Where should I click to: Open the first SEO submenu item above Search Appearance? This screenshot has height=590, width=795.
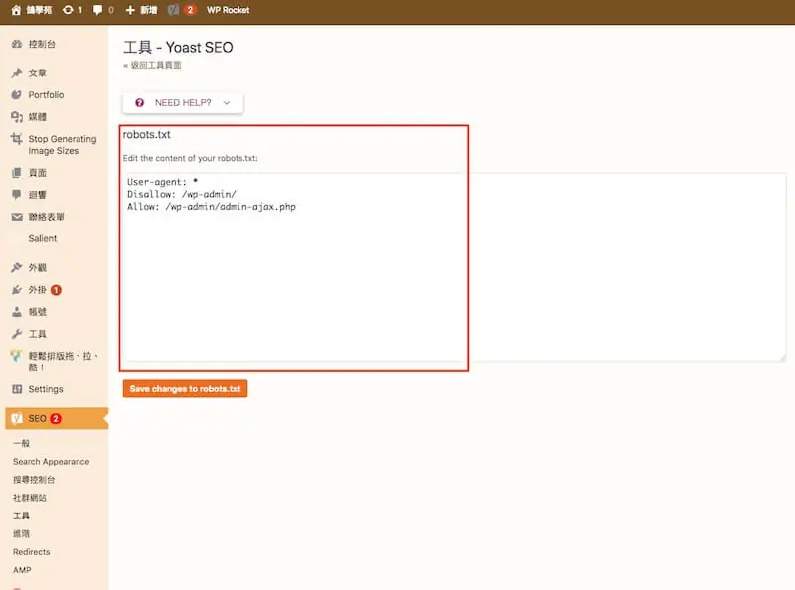[x=21, y=444]
